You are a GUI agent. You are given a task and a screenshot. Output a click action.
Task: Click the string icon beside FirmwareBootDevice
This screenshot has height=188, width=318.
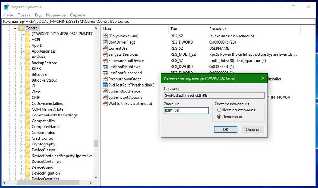tap(105, 60)
